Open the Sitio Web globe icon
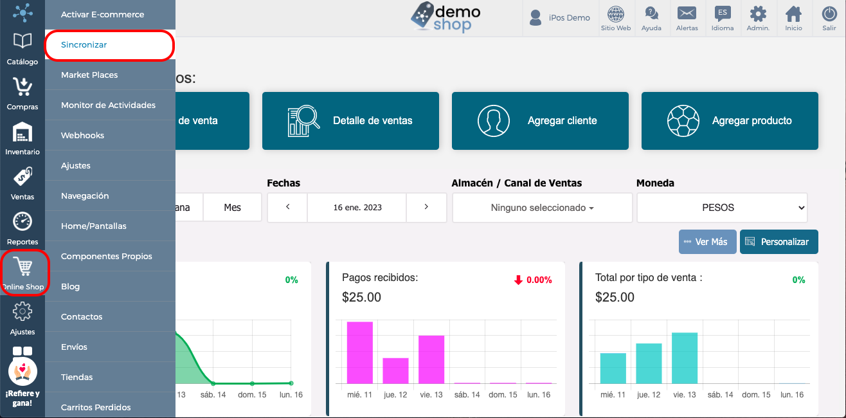The image size is (846, 418). (616, 18)
